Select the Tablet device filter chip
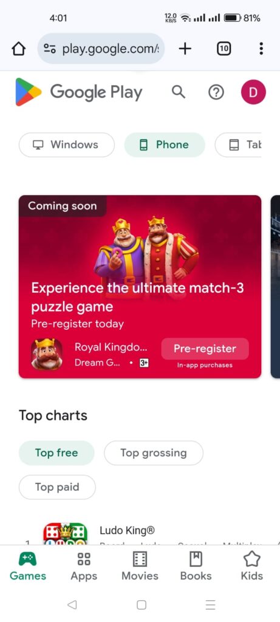The width and height of the screenshot is (280, 622). click(x=238, y=145)
